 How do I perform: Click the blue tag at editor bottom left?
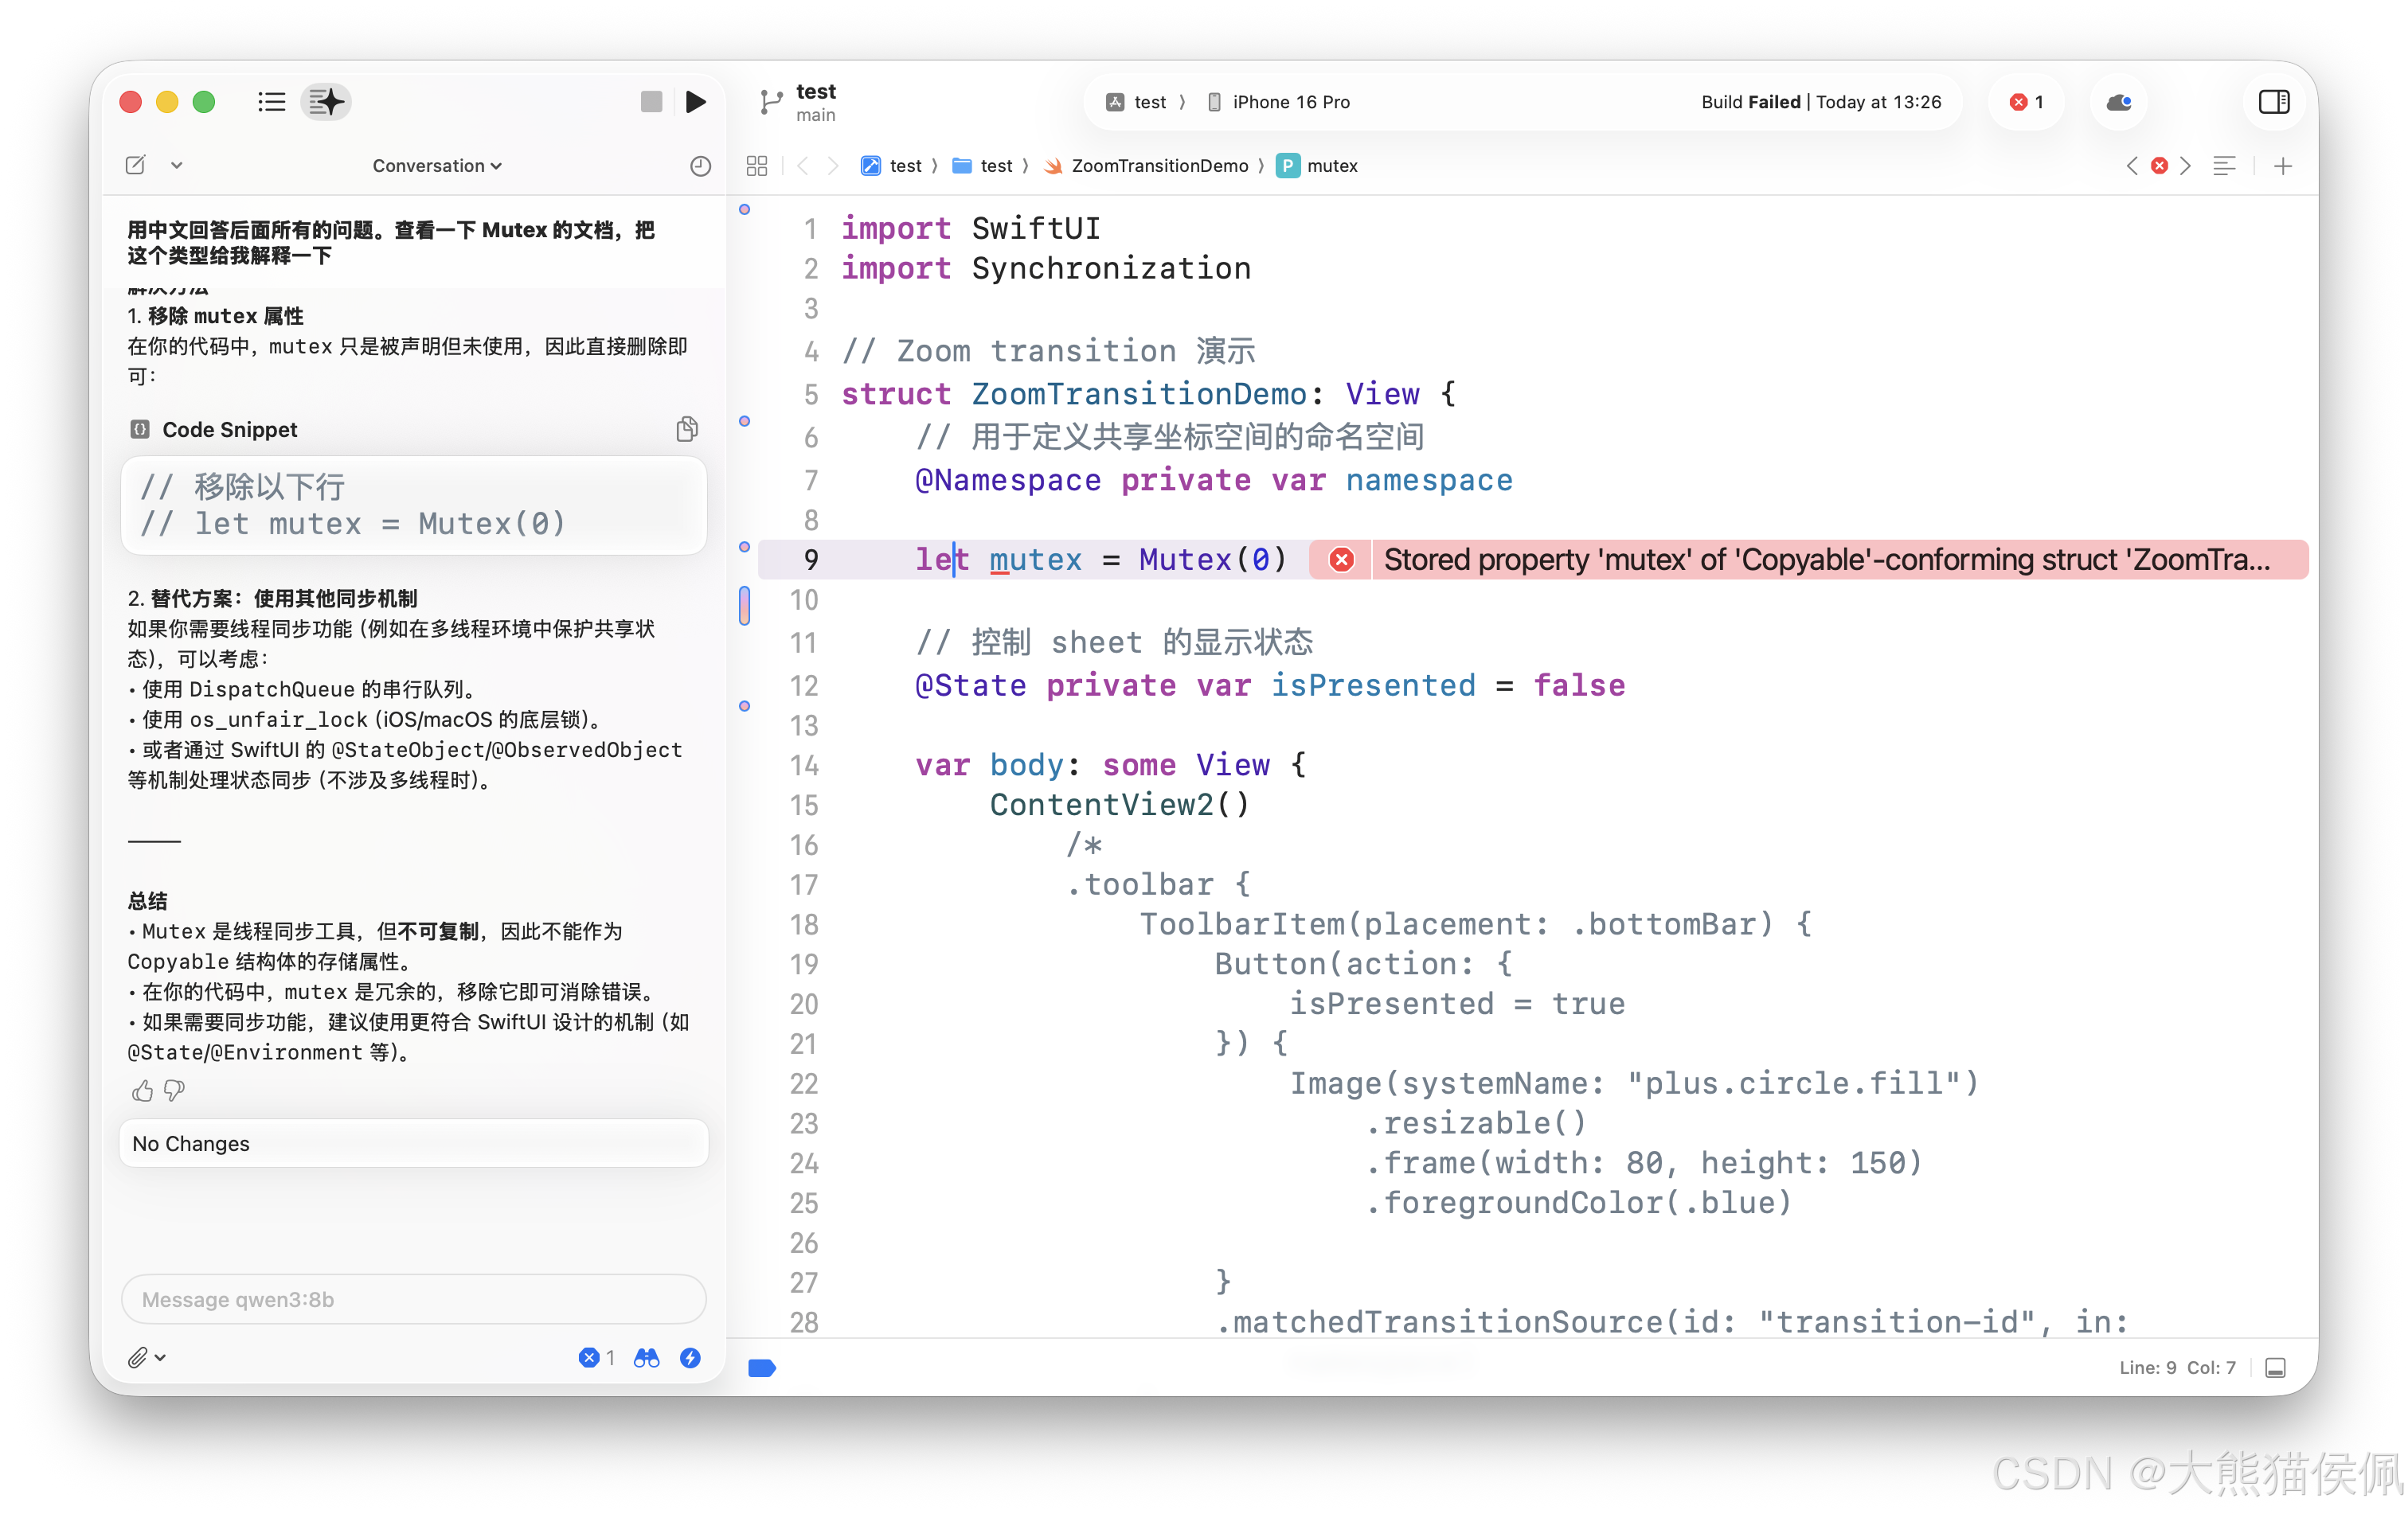tap(762, 1367)
